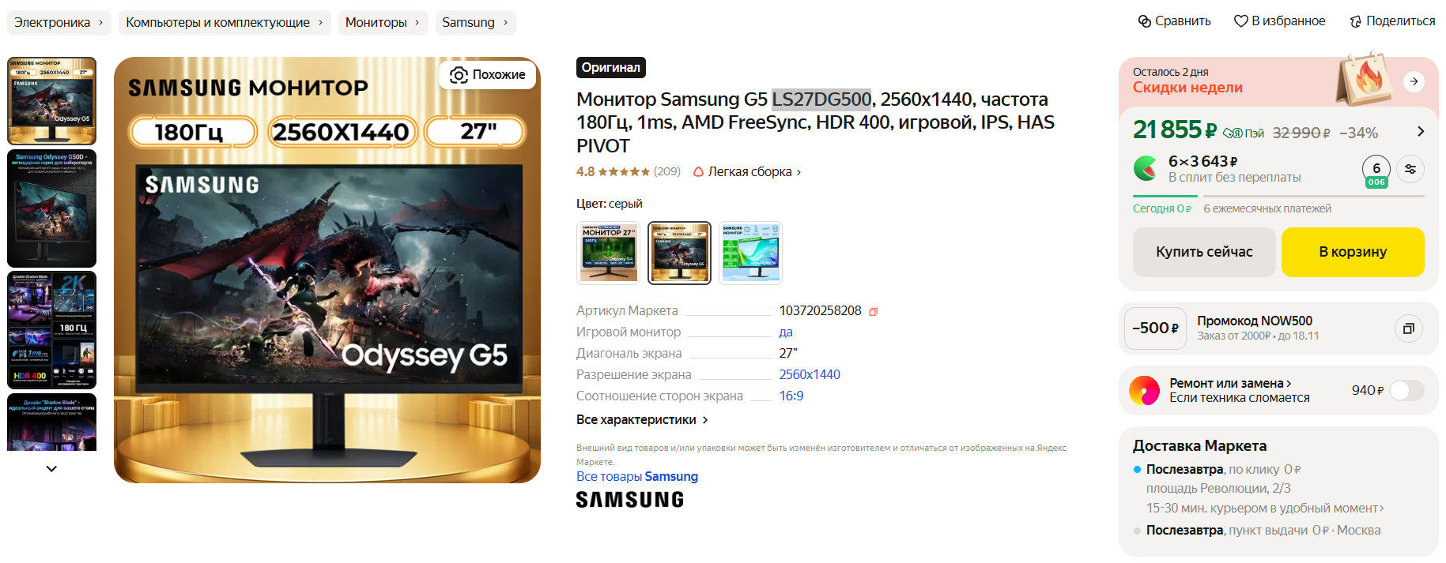
Task: Copy the NOW500 promo code icon
Action: tap(1408, 328)
